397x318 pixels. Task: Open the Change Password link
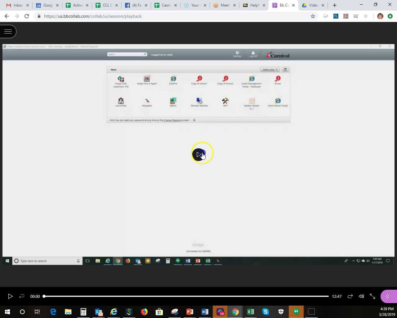pyautogui.click(x=173, y=120)
